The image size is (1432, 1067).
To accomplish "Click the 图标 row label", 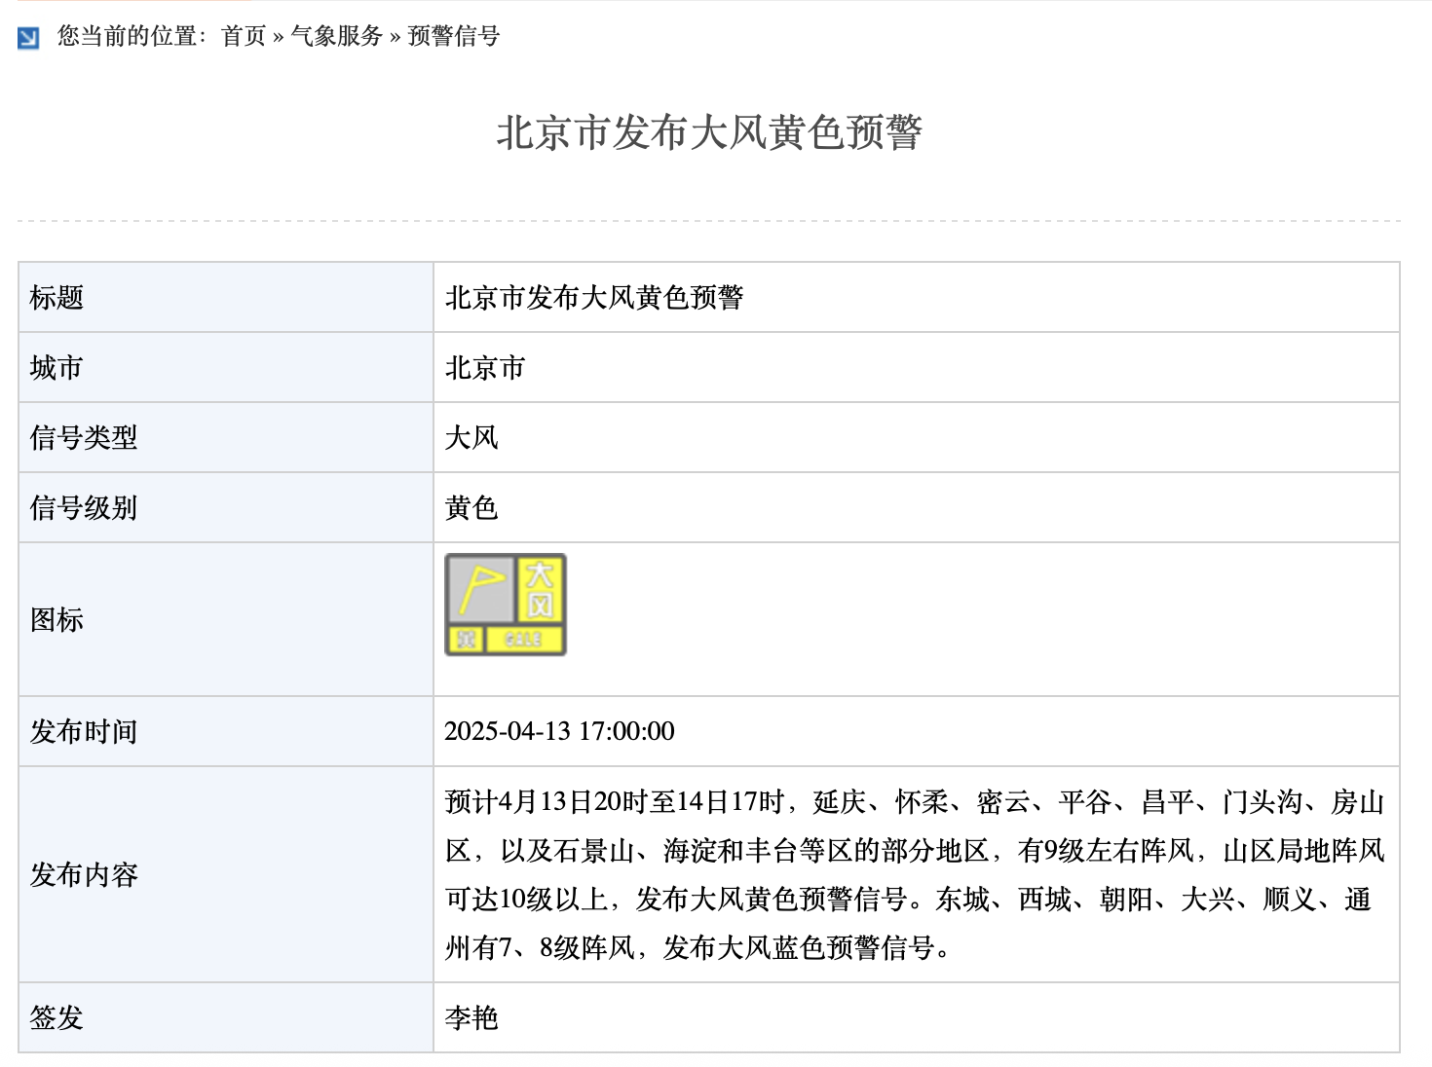I will [x=57, y=620].
